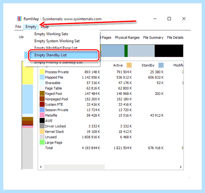Select the Paged Pool row label

coord(54,94)
